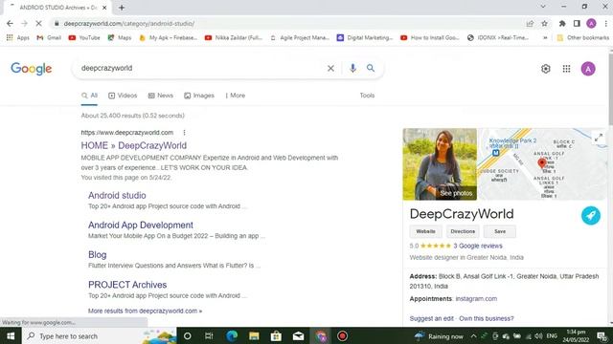Expand the map with the arrows icon
Screen dimensions: 613x344
[x=599, y=138]
